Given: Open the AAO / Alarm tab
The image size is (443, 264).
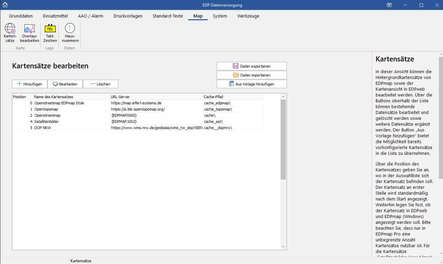Looking at the screenshot, I should [x=90, y=16].
